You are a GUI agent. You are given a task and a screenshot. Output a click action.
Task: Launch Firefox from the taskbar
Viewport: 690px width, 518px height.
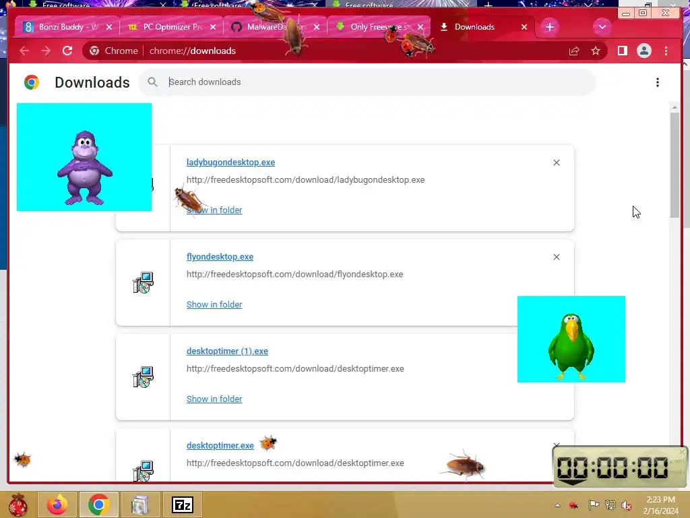[x=57, y=505]
